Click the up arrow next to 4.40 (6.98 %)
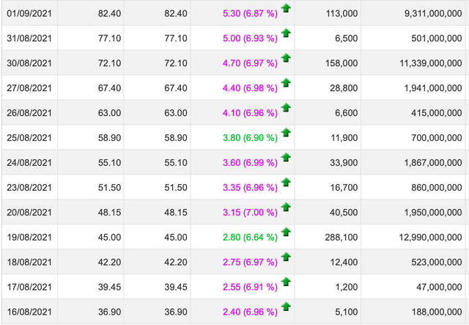Image resolution: width=469 pixels, height=325 pixels. [286, 84]
